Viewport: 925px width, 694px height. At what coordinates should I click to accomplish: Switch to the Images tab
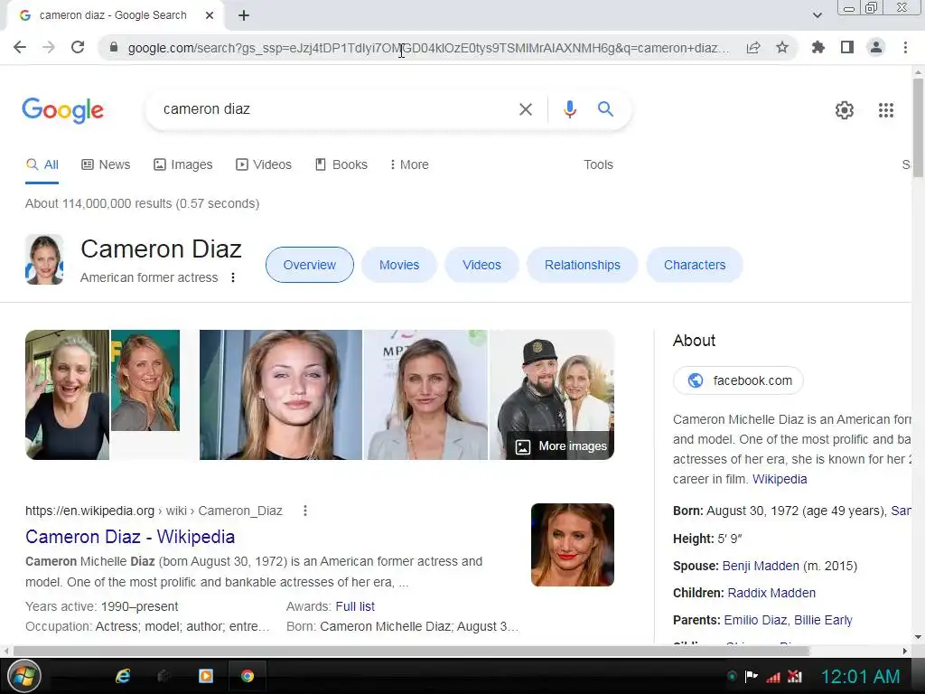point(182,164)
